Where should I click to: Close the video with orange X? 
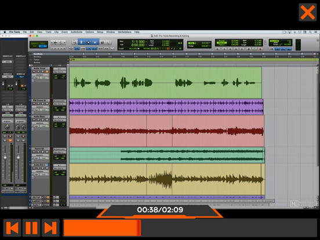click(x=308, y=12)
